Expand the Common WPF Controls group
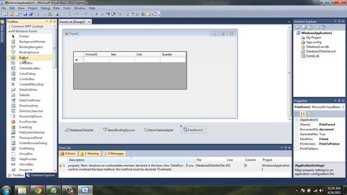 (10, 27)
